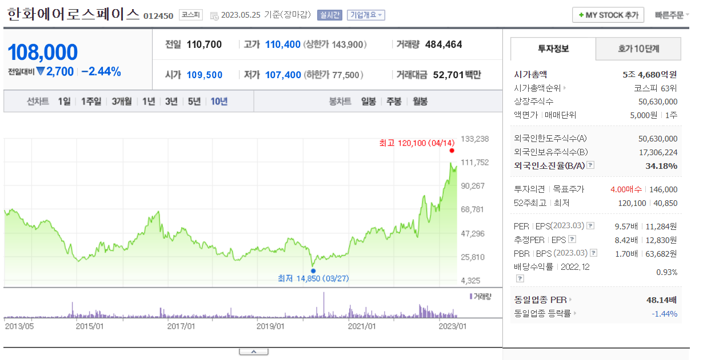The height and width of the screenshot is (360, 703).
Task: Click the 배당수익률 value 0.93%
Action: [667, 272]
